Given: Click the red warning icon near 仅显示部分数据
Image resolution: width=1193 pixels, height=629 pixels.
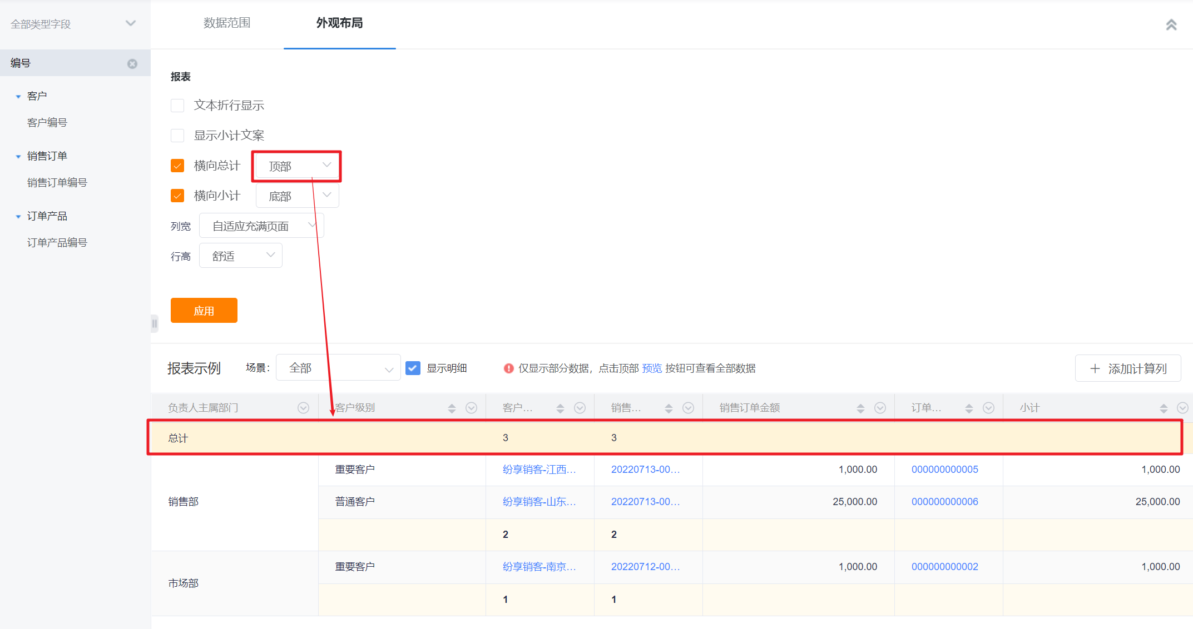Looking at the screenshot, I should [508, 368].
